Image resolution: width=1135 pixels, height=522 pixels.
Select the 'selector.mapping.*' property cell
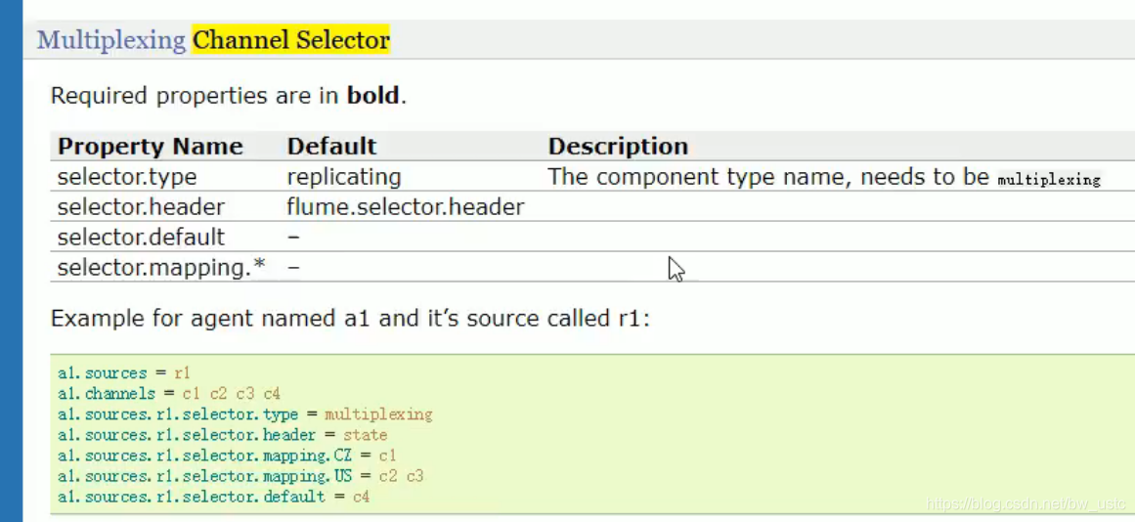[161, 268]
